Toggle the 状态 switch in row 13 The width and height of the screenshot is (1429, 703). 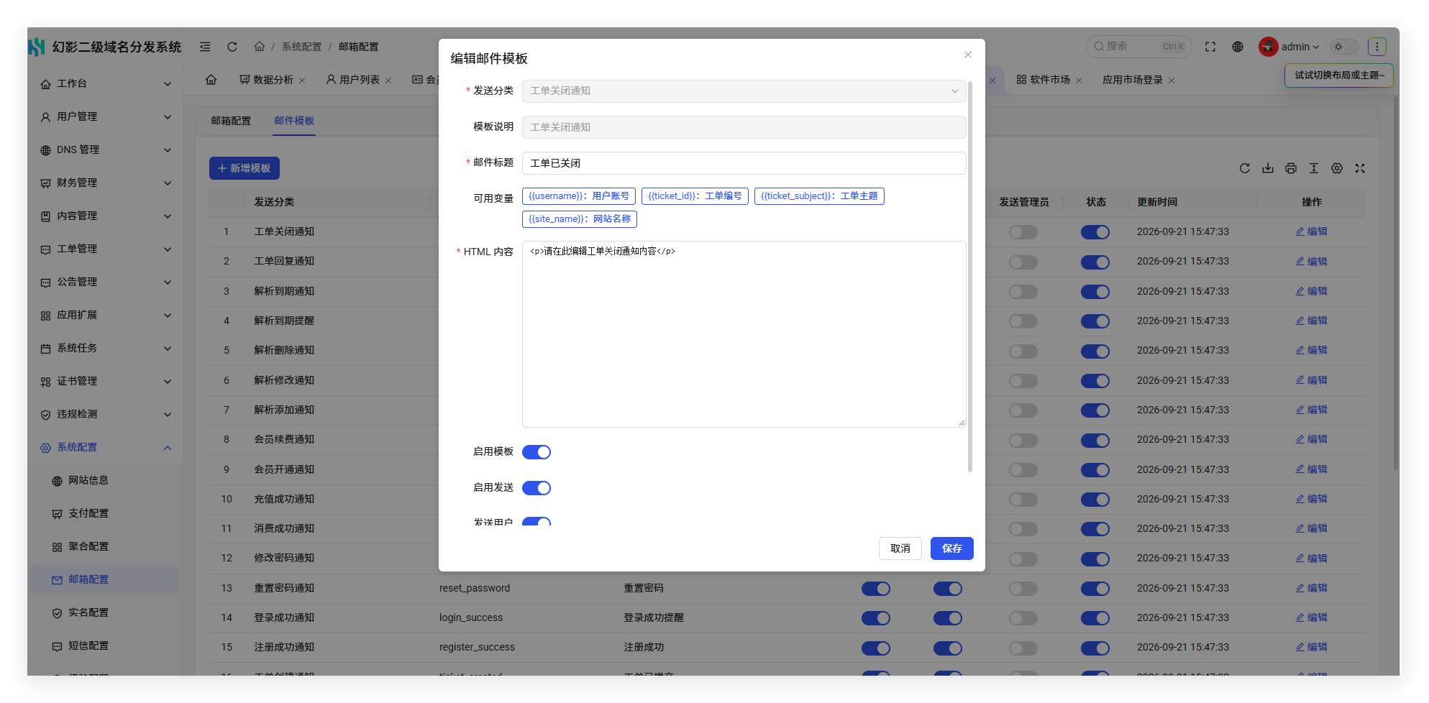[1095, 589]
